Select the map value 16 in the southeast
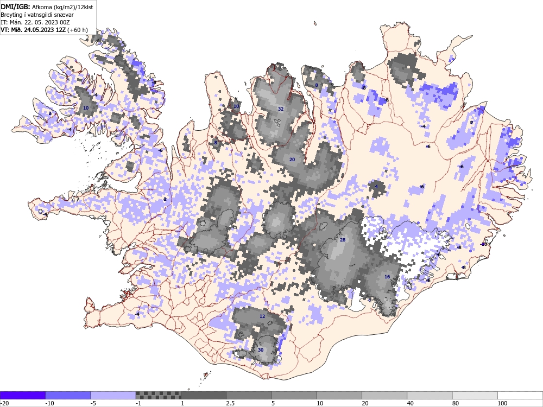This screenshot has height=407, width=543. (387, 277)
